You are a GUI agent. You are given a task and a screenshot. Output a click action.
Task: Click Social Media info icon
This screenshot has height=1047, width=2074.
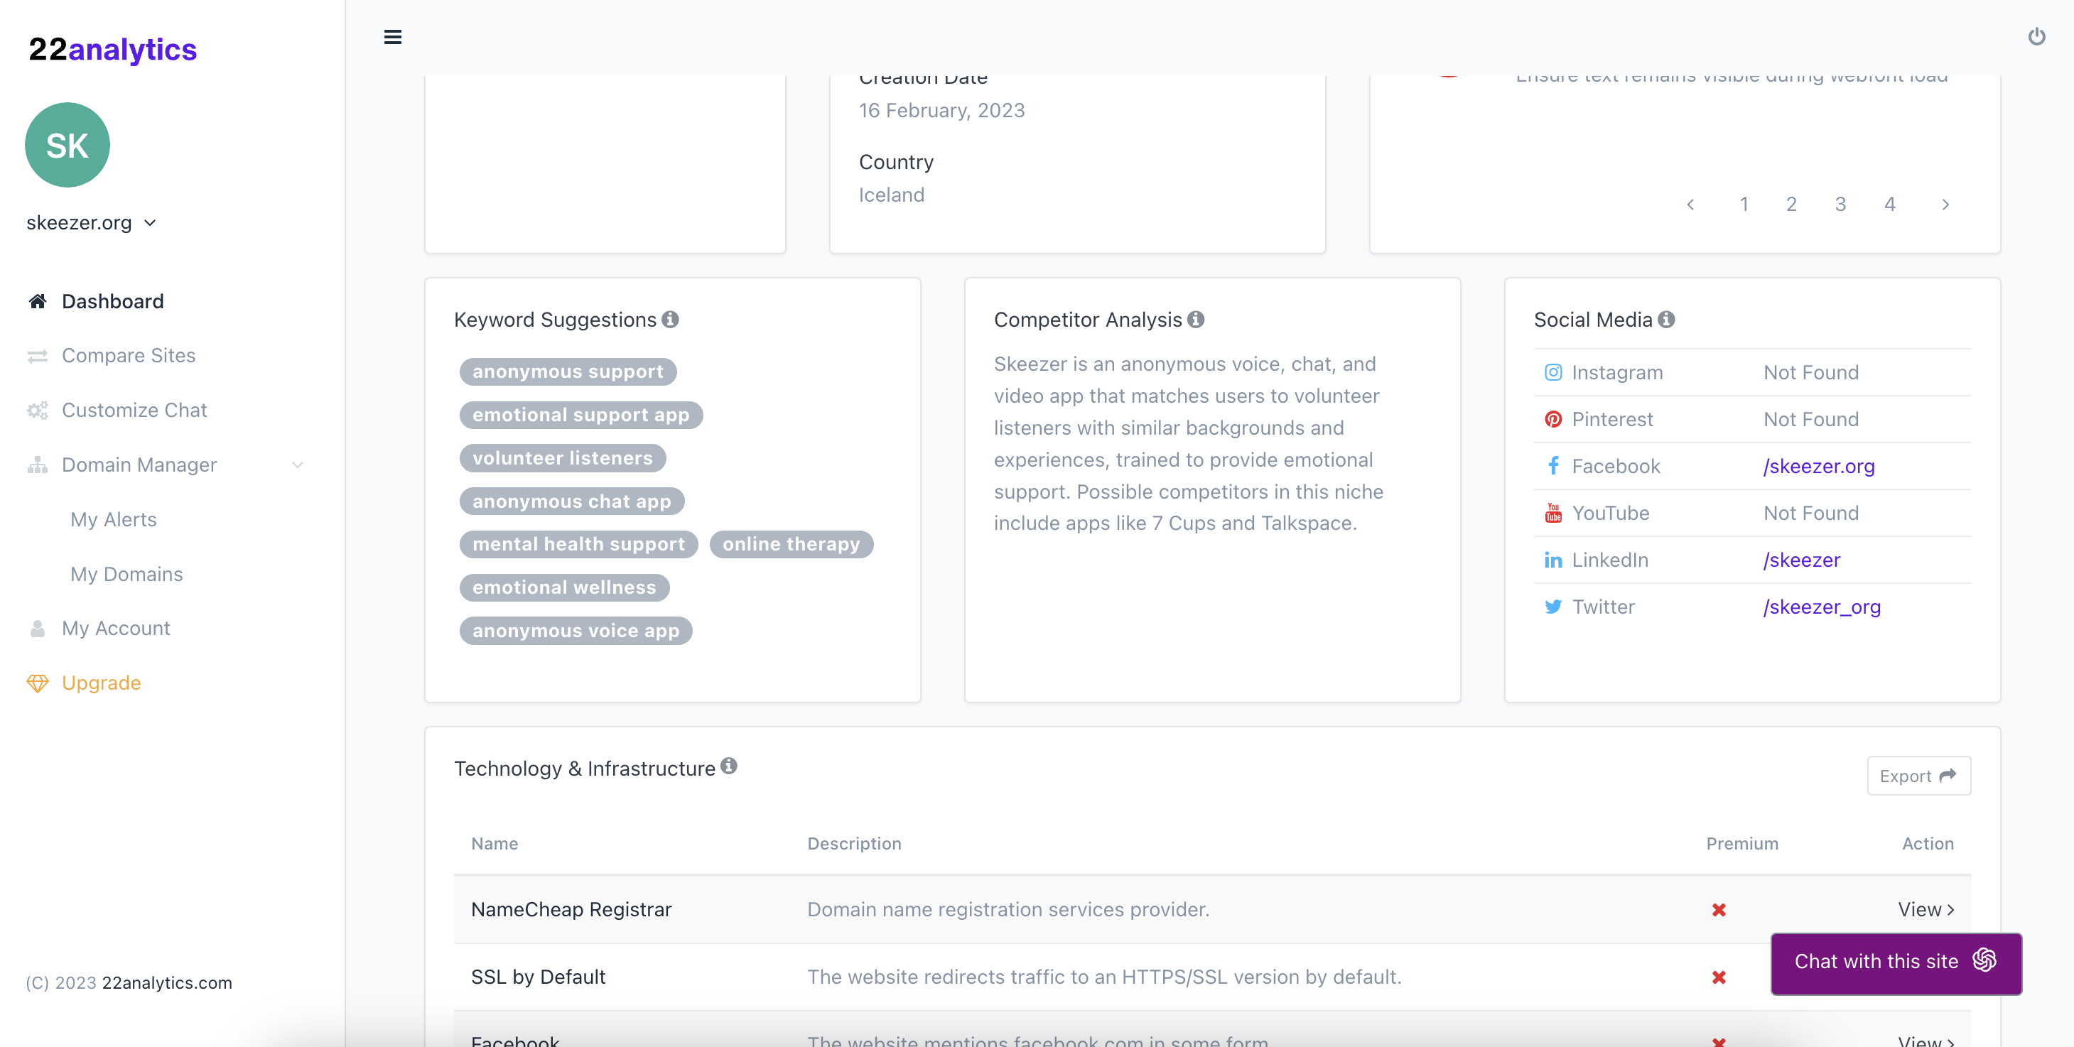[x=1665, y=320]
